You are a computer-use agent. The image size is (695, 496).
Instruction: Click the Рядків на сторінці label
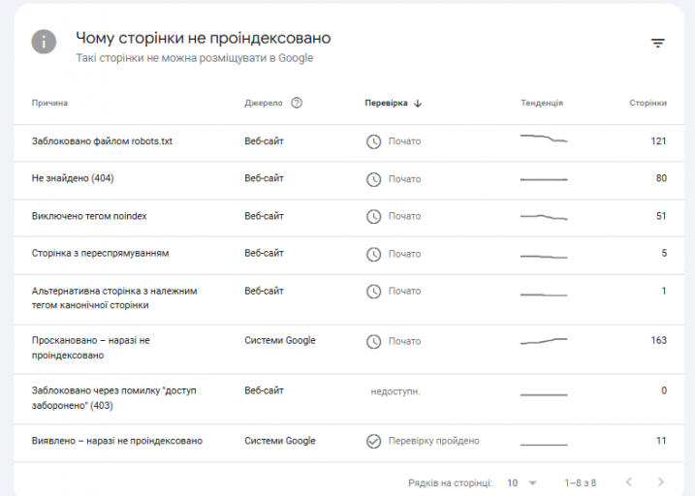point(450,482)
